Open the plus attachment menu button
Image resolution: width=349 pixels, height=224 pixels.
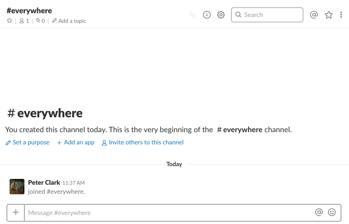pyautogui.click(x=15, y=212)
